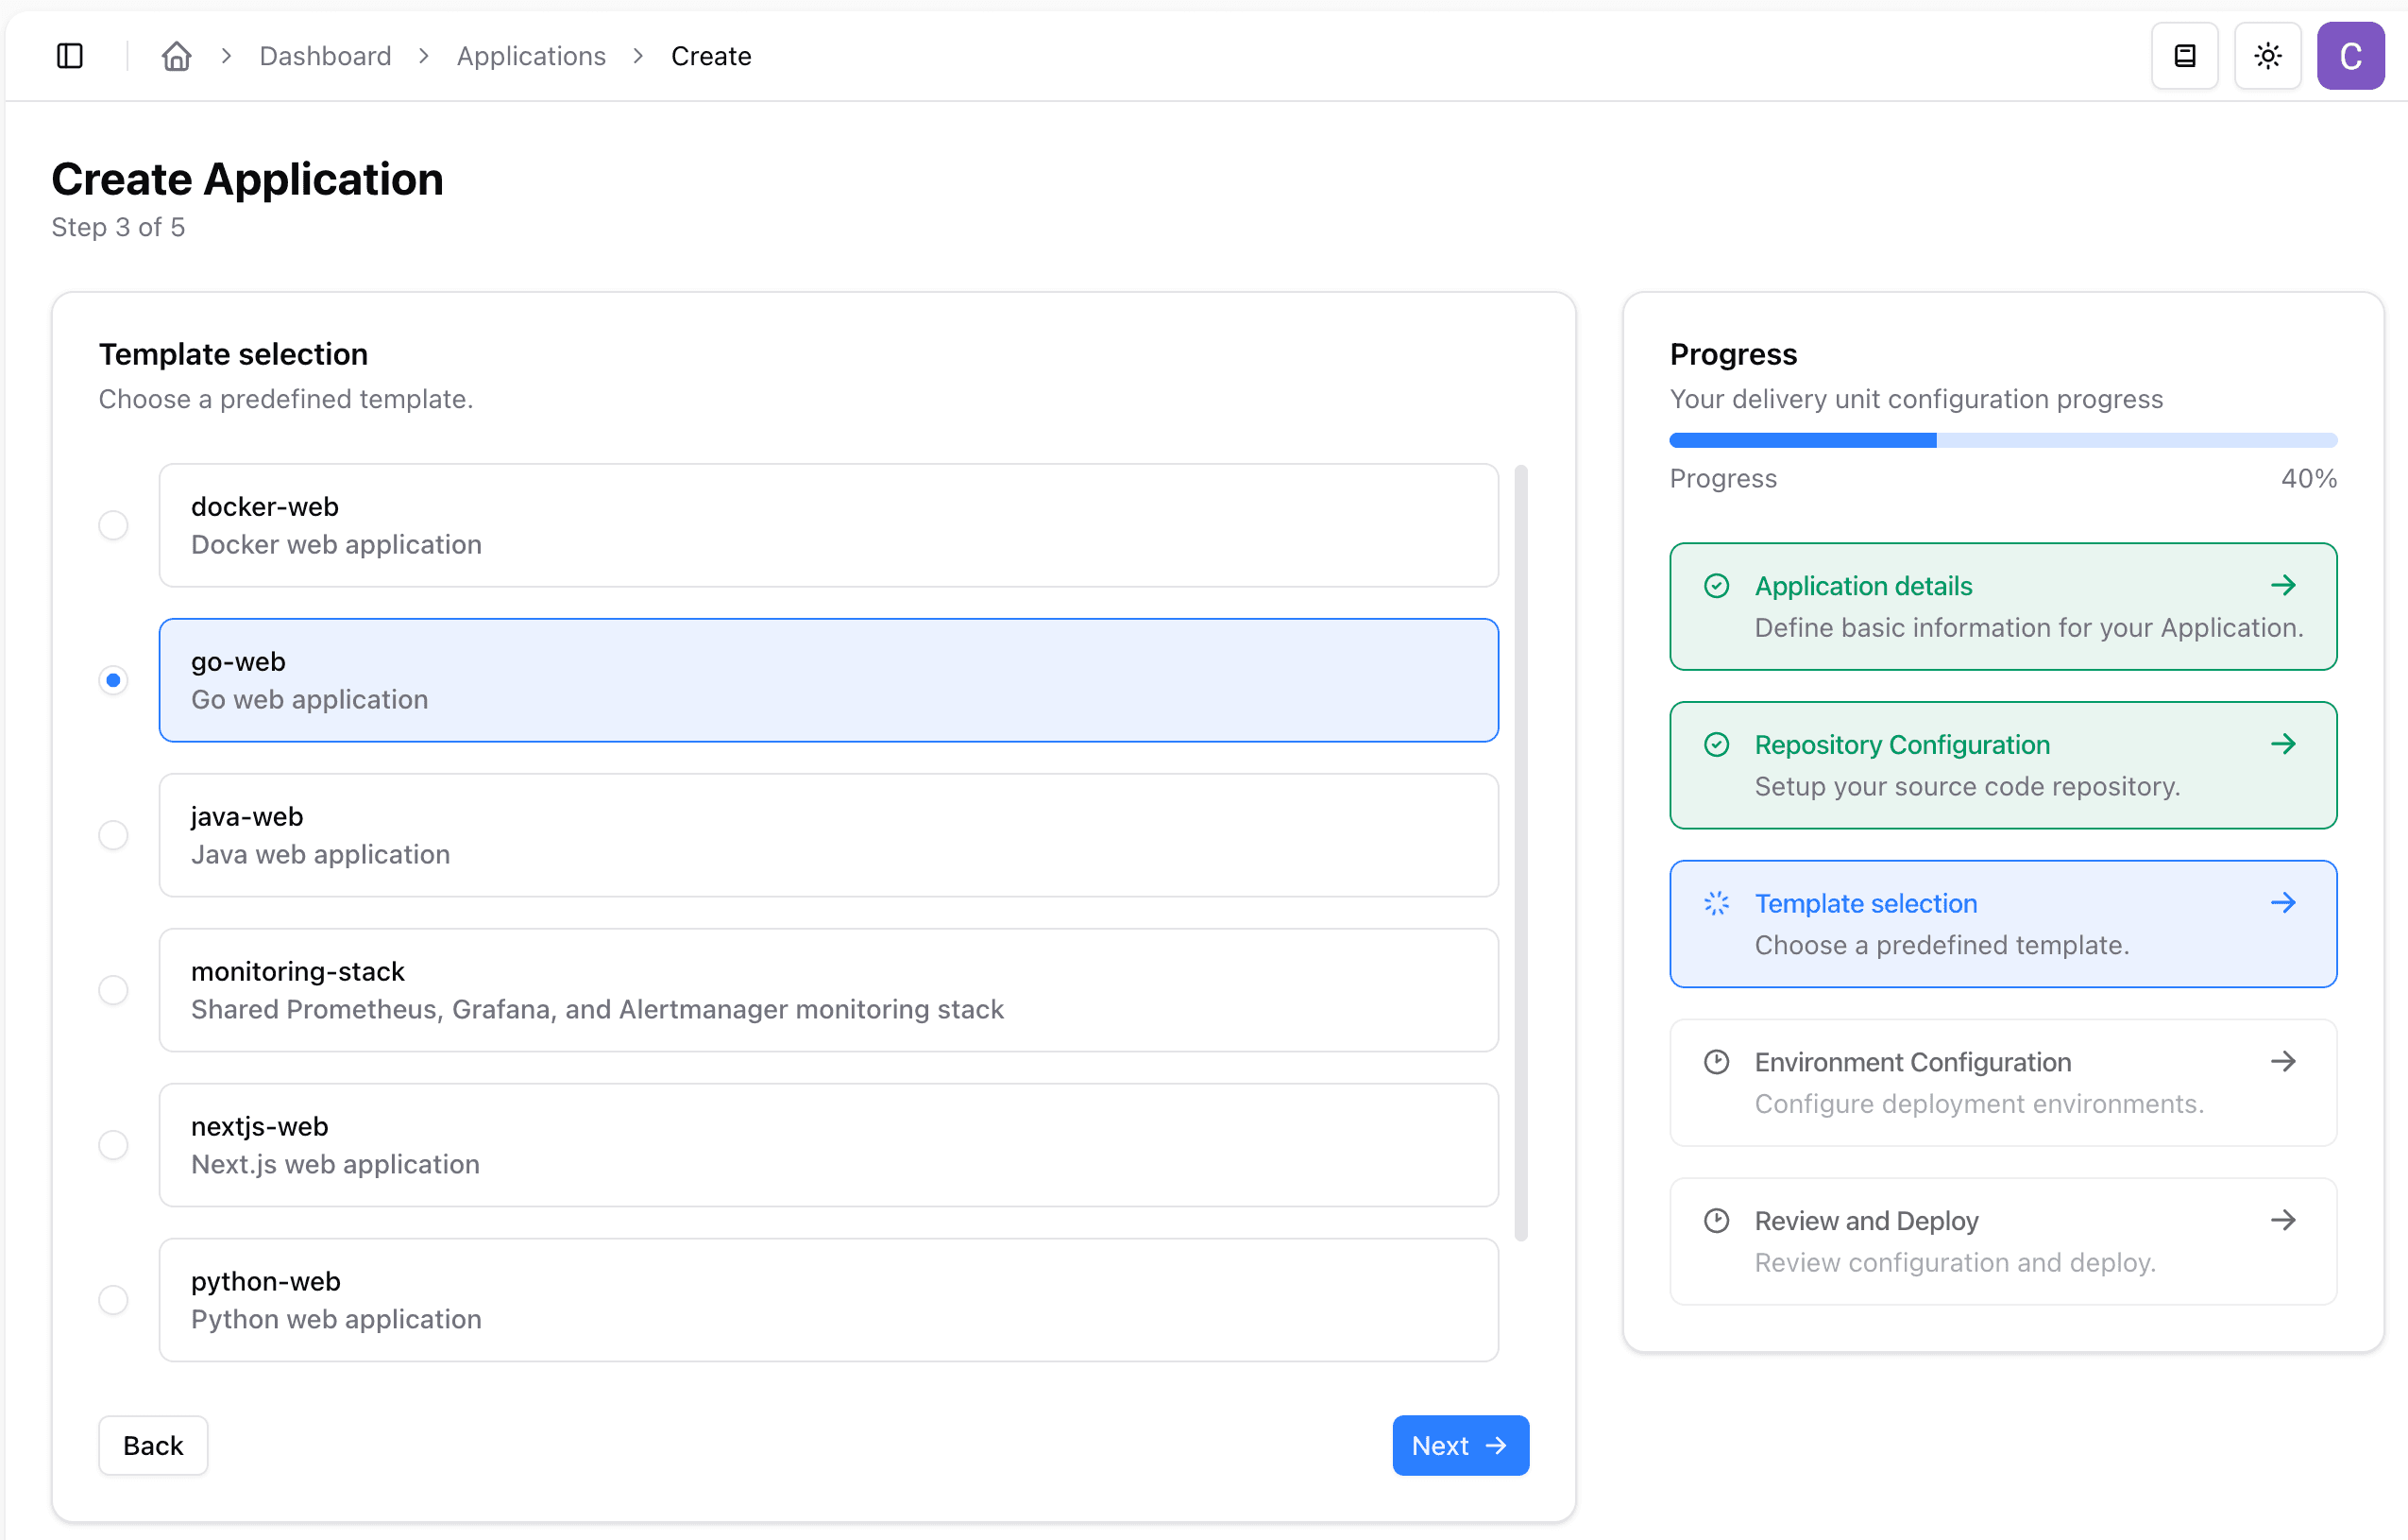Open Template selection step in Progress

2003,924
